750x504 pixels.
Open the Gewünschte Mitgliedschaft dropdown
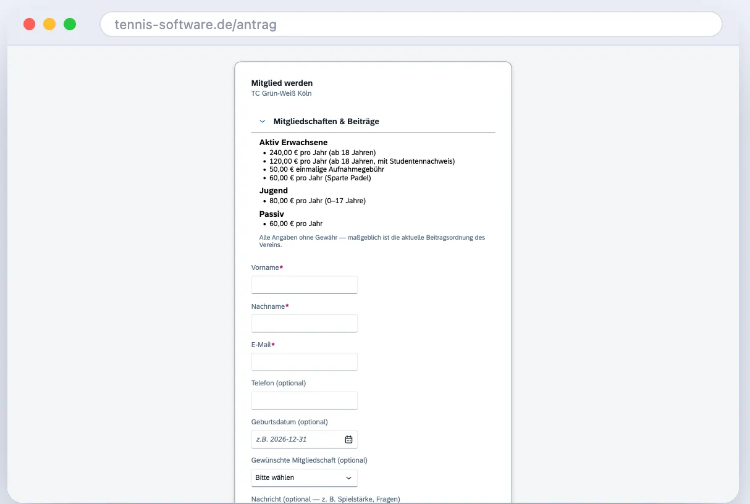coord(304,477)
